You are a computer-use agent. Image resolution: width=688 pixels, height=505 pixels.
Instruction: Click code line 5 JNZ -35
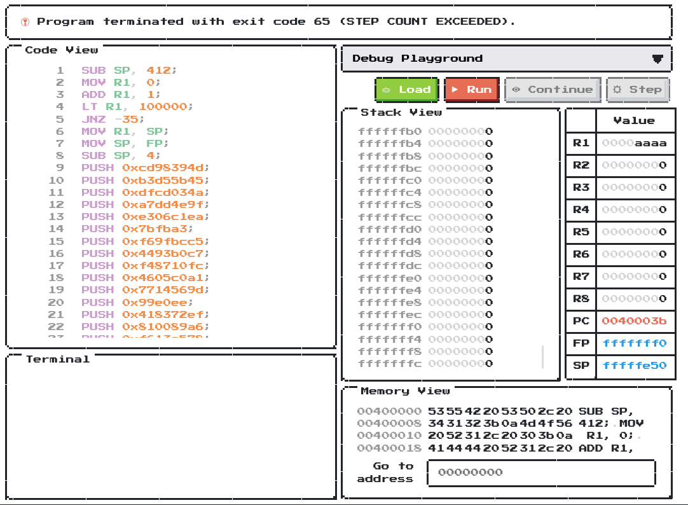(x=113, y=120)
